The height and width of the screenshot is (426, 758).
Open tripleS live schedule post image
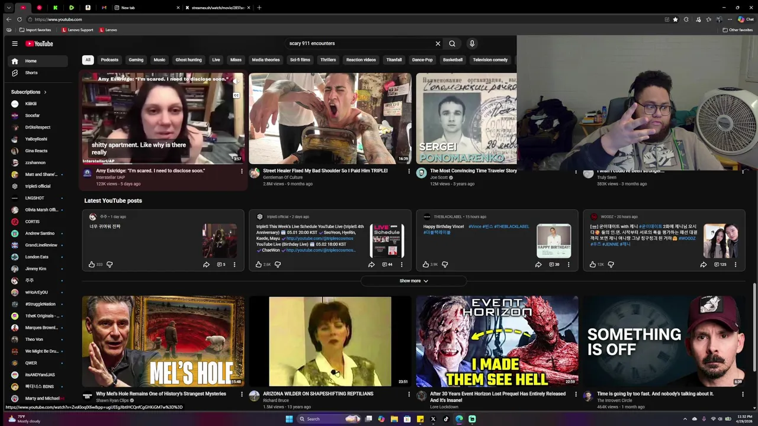[x=387, y=240]
